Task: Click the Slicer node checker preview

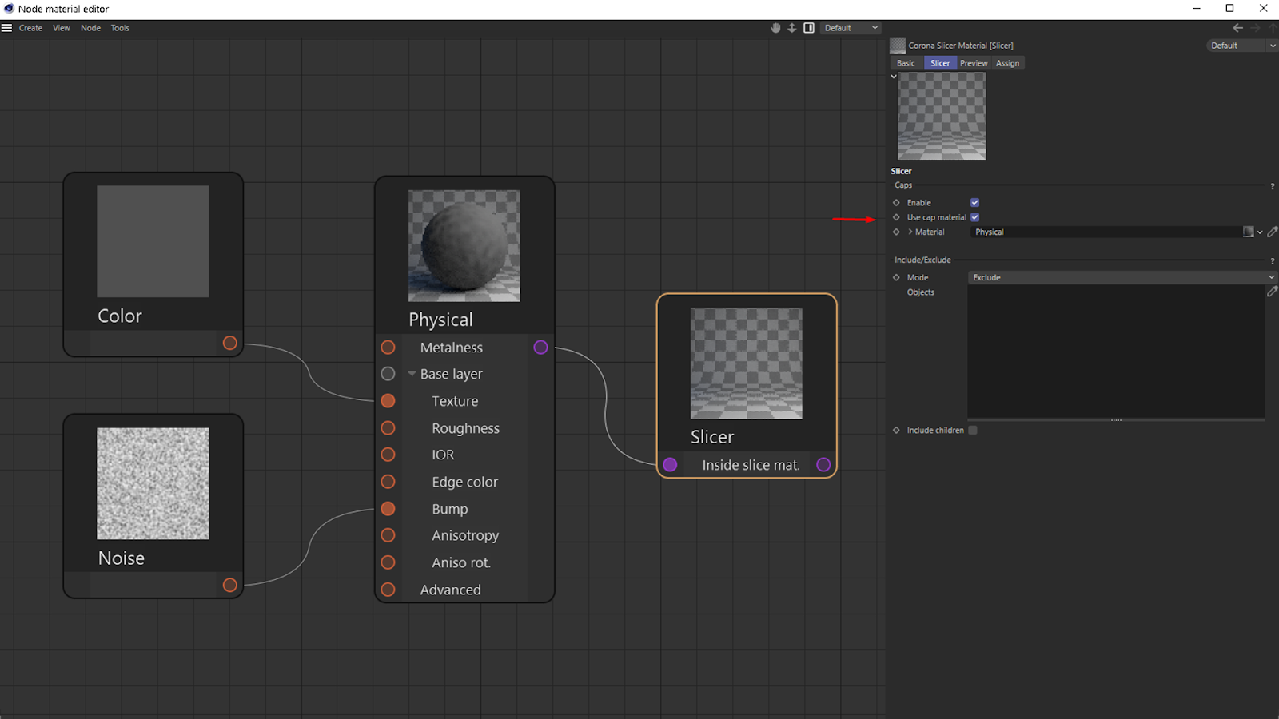Action: coord(747,363)
